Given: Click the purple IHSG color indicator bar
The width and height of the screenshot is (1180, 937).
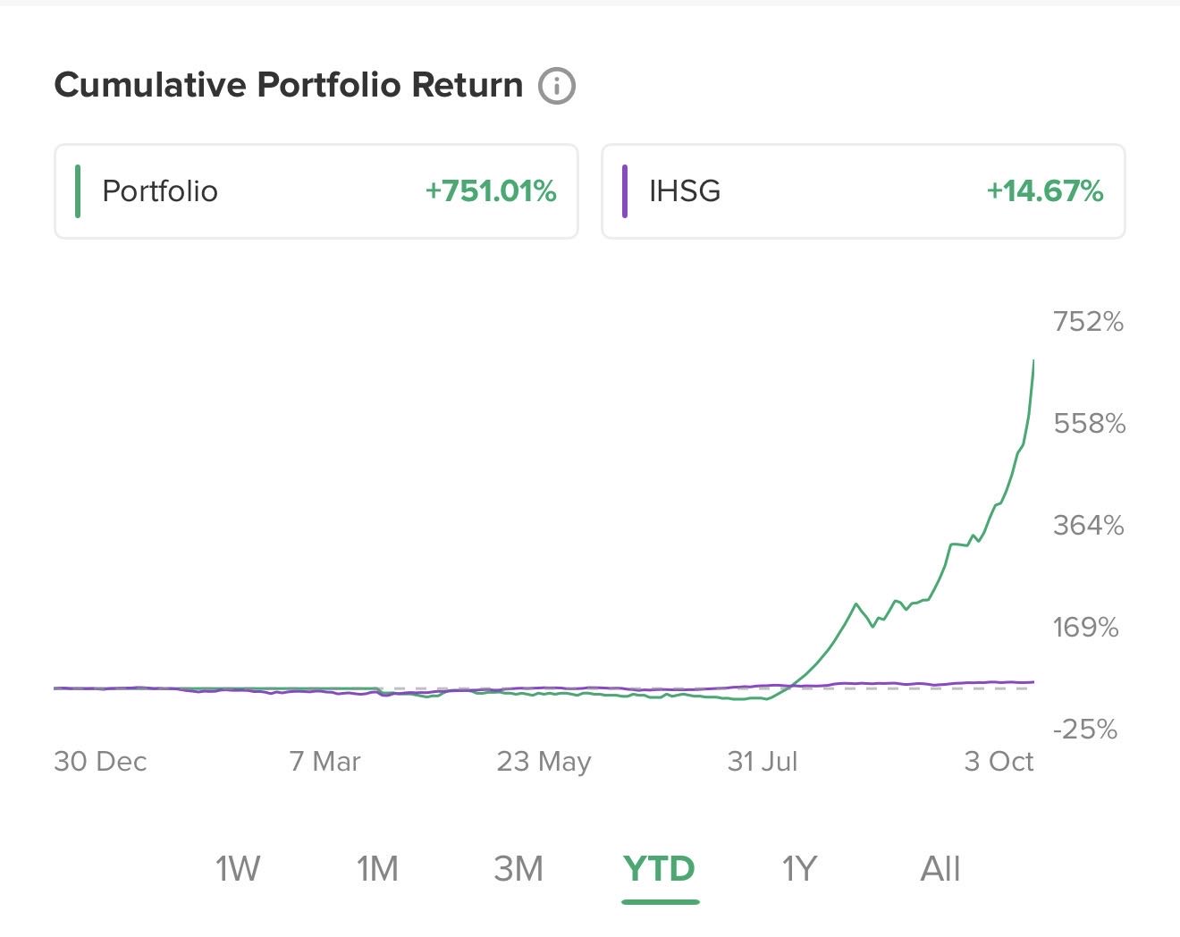Looking at the screenshot, I should [625, 191].
